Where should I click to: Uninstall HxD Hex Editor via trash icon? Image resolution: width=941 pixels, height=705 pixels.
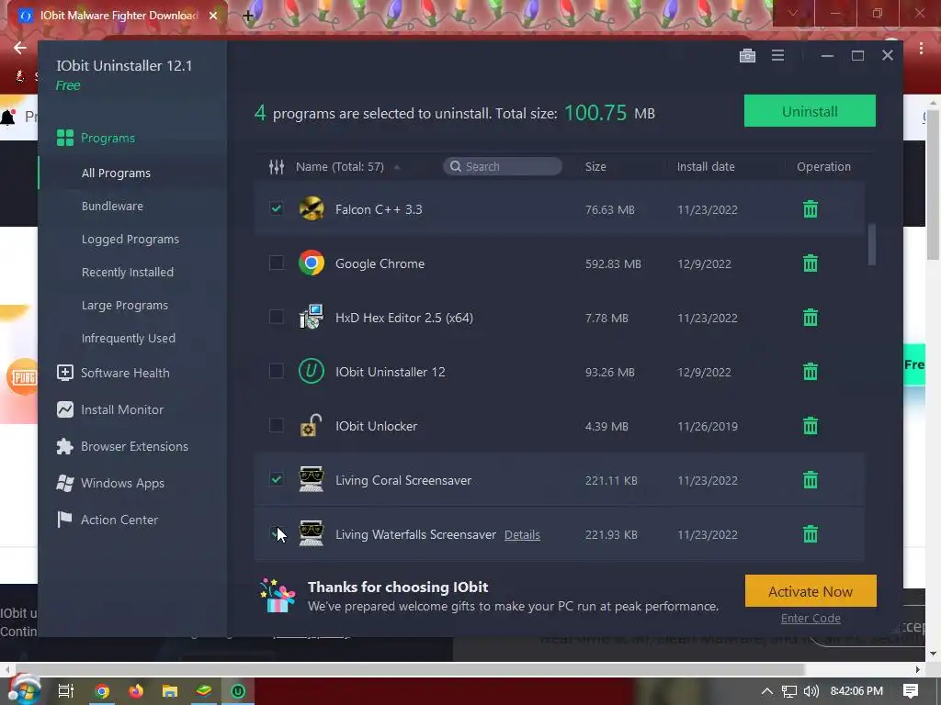tap(811, 317)
